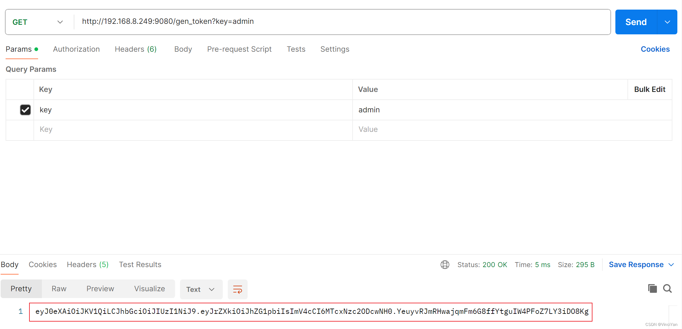Switch to the Pre-request Script tab
The image size is (682, 329).
[x=239, y=49]
